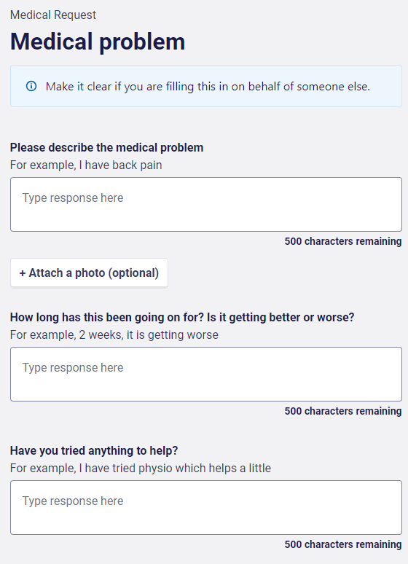Image resolution: width=408 pixels, height=564 pixels.
Task: Click the 2 weeks getting worse example hint
Action: (114, 335)
